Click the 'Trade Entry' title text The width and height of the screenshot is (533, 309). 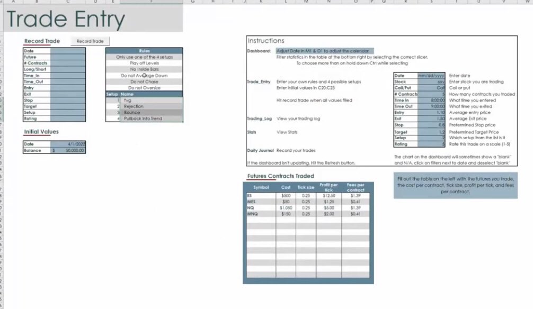(x=66, y=19)
